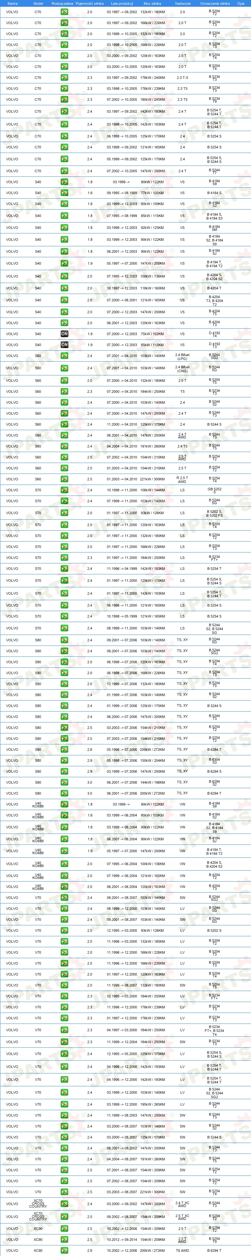Click the Rodzaj paliwa column header
The width and height of the screenshot is (251, 1256).
(62, 4)
